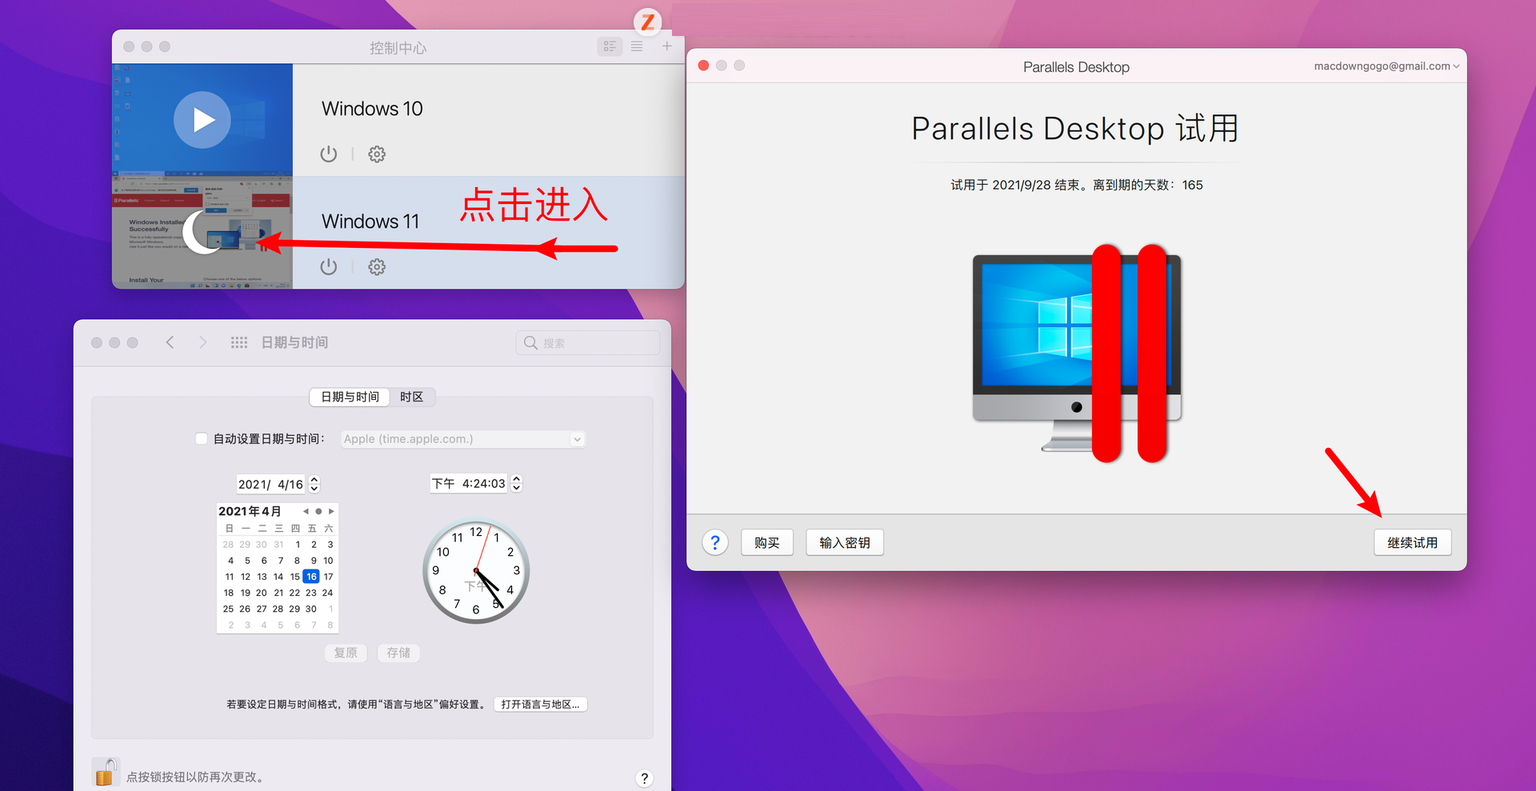Click the 购买 button

tap(766, 542)
